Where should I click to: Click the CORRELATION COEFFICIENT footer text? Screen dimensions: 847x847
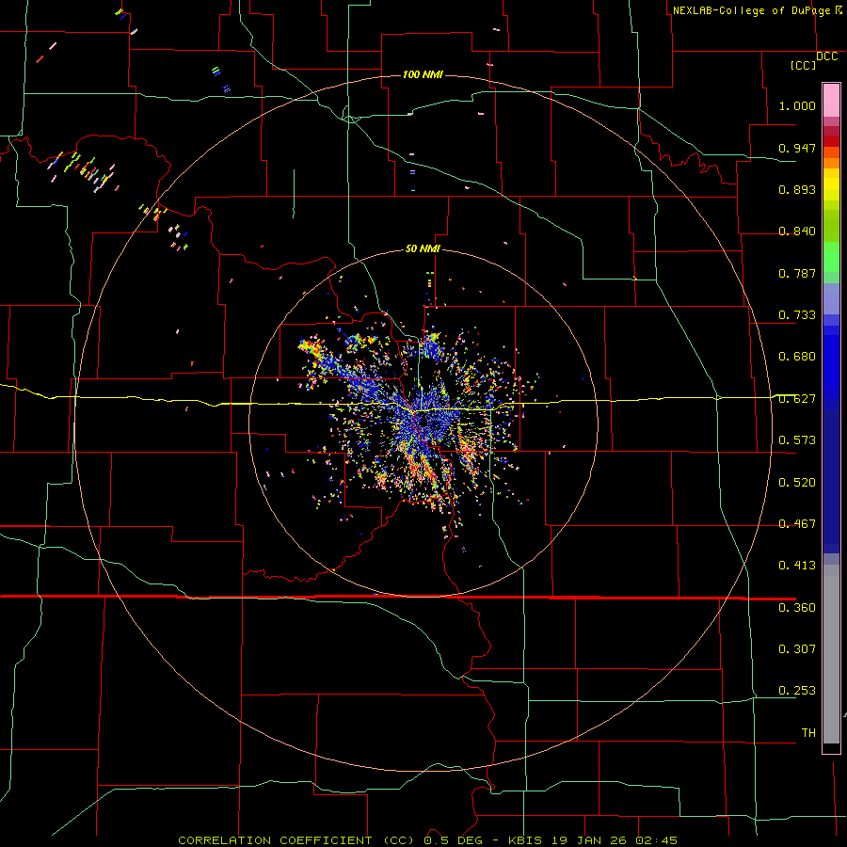point(275,840)
